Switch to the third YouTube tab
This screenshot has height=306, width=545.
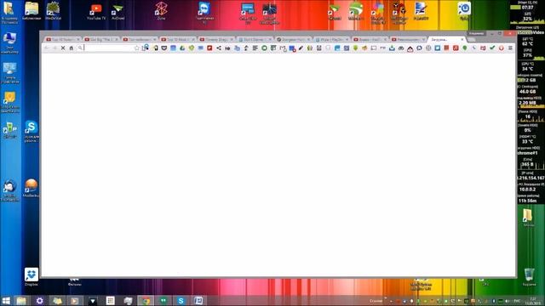click(x=139, y=40)
